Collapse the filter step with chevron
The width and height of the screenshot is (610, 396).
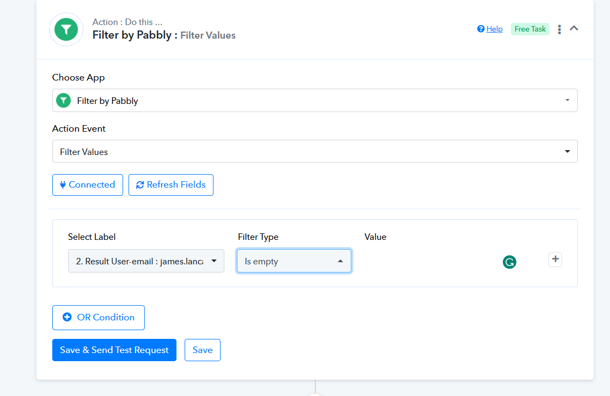574,28
